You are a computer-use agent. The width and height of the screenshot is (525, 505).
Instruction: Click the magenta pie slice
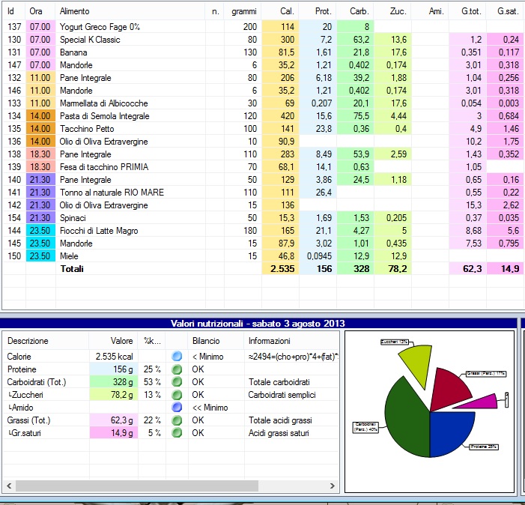482,402
